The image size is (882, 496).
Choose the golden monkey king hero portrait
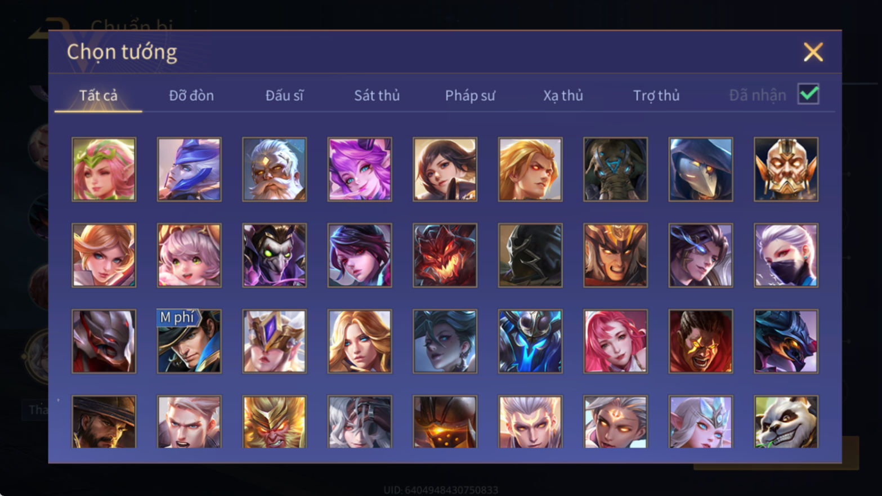coord(275,422)
